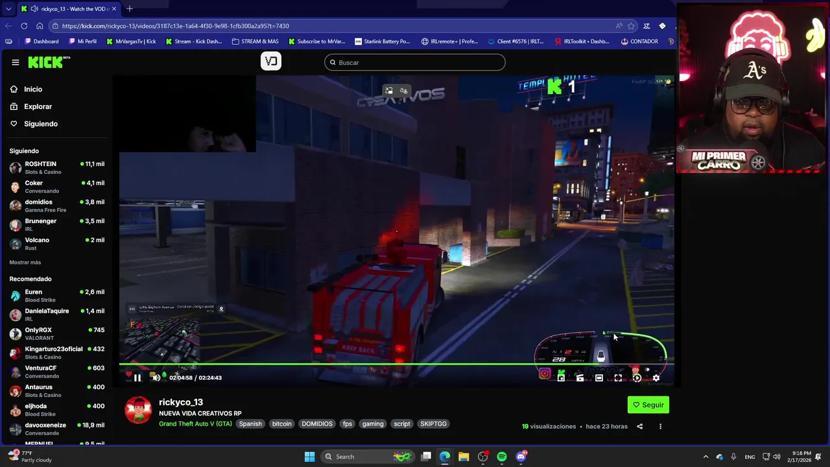Open Coker channel
The height and width of the screenshot is (467, 830).
click(x=56, y=187)
